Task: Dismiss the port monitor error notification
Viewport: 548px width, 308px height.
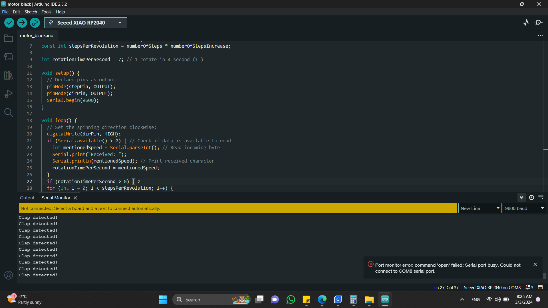Action: [x=535, y=264]
